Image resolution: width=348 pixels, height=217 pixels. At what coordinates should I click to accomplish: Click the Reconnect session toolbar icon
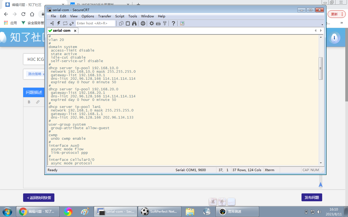coord(65,23)
